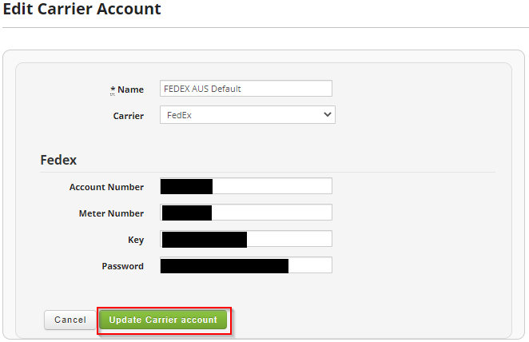Submit with Update Carrier account button
Screen dimensions: 529x342
pos(163,320)
